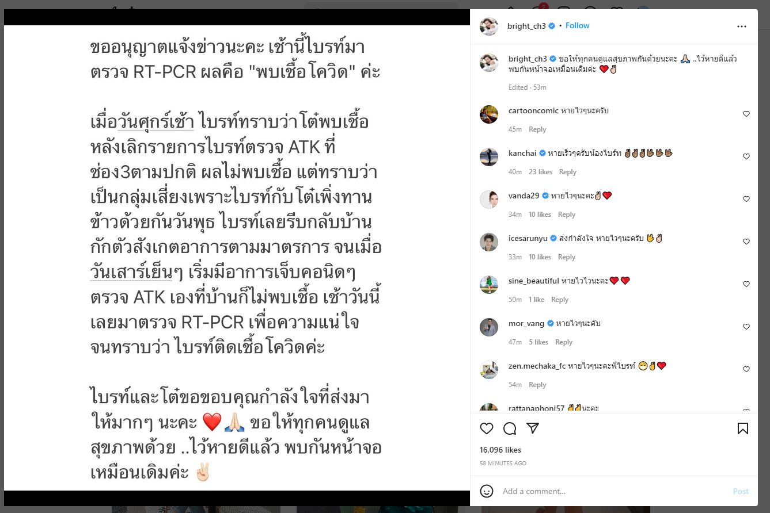This screenshot has width=770, height=513.
Task: Save post with the bookmark icon
Action: click(x=743, y=428)
